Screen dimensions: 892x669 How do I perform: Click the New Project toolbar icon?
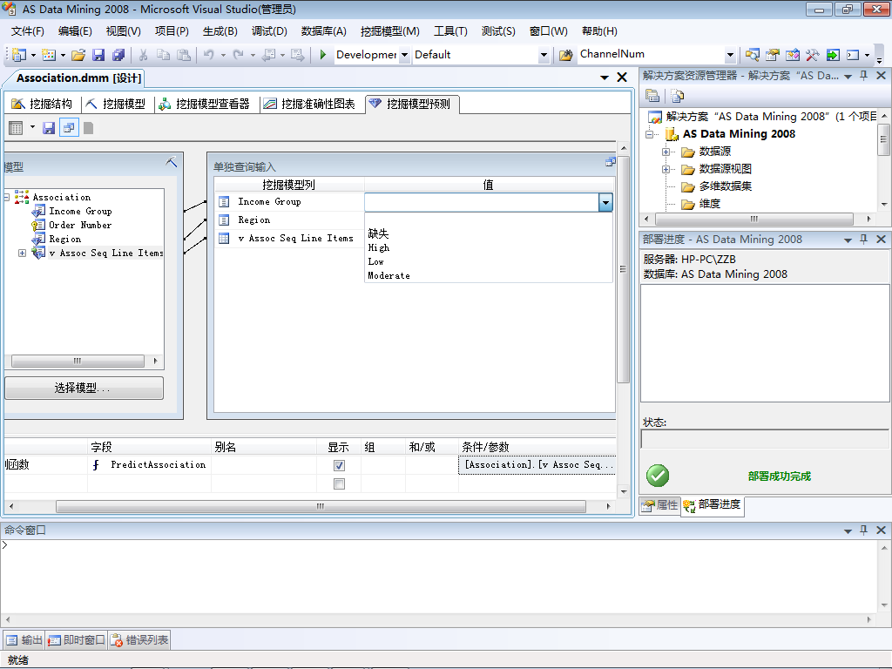tap(19, 55)
